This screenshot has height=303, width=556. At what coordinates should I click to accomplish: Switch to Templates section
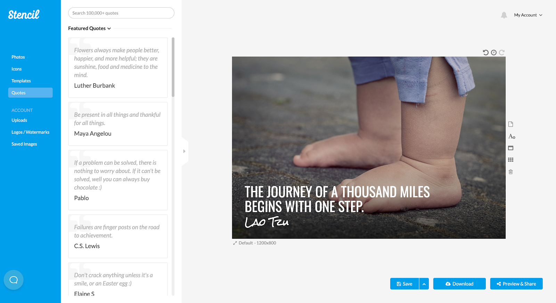[21, 81]
